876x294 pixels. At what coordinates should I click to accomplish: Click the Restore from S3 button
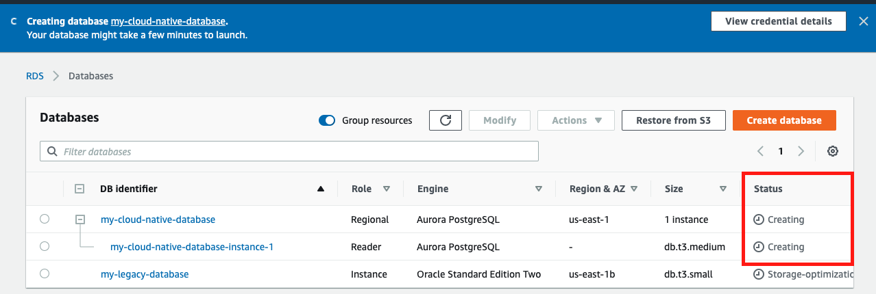click(672, 120)
